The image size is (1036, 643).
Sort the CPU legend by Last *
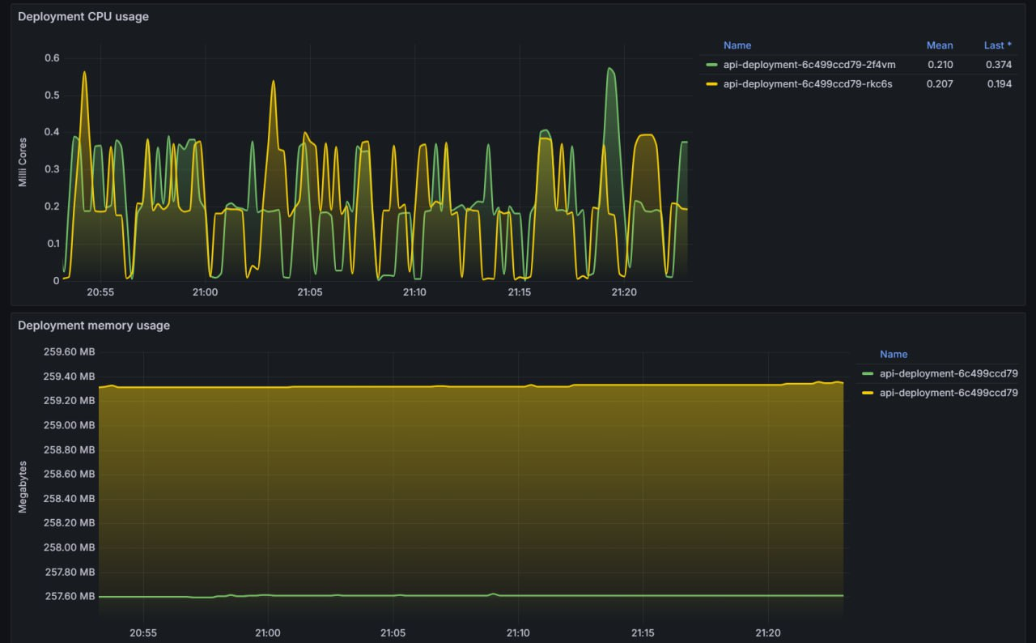(x=997, y=45)
